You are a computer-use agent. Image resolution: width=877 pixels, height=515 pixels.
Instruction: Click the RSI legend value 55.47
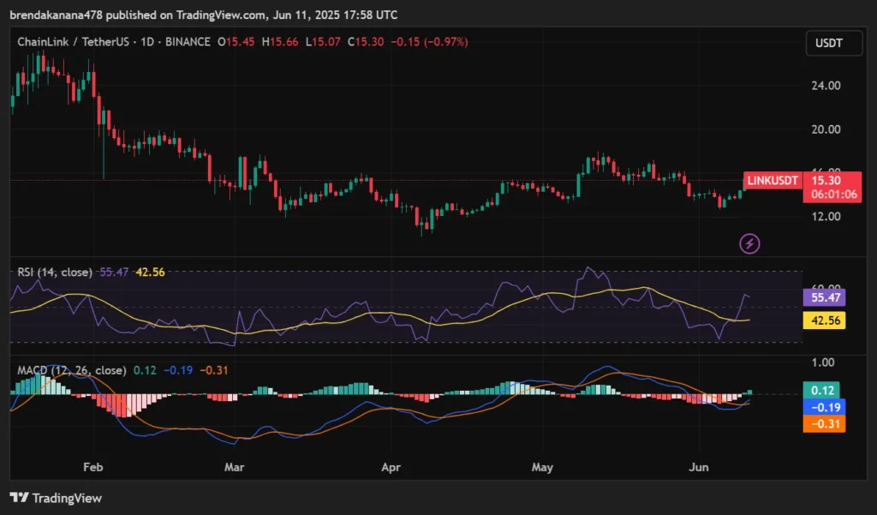(114, 272)
